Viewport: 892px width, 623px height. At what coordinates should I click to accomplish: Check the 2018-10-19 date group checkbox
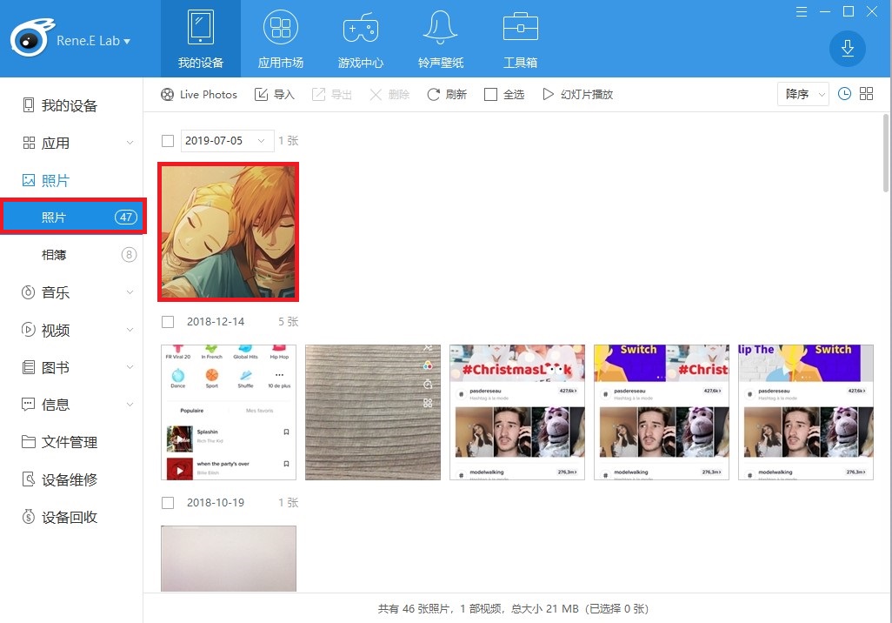(167, 503)
